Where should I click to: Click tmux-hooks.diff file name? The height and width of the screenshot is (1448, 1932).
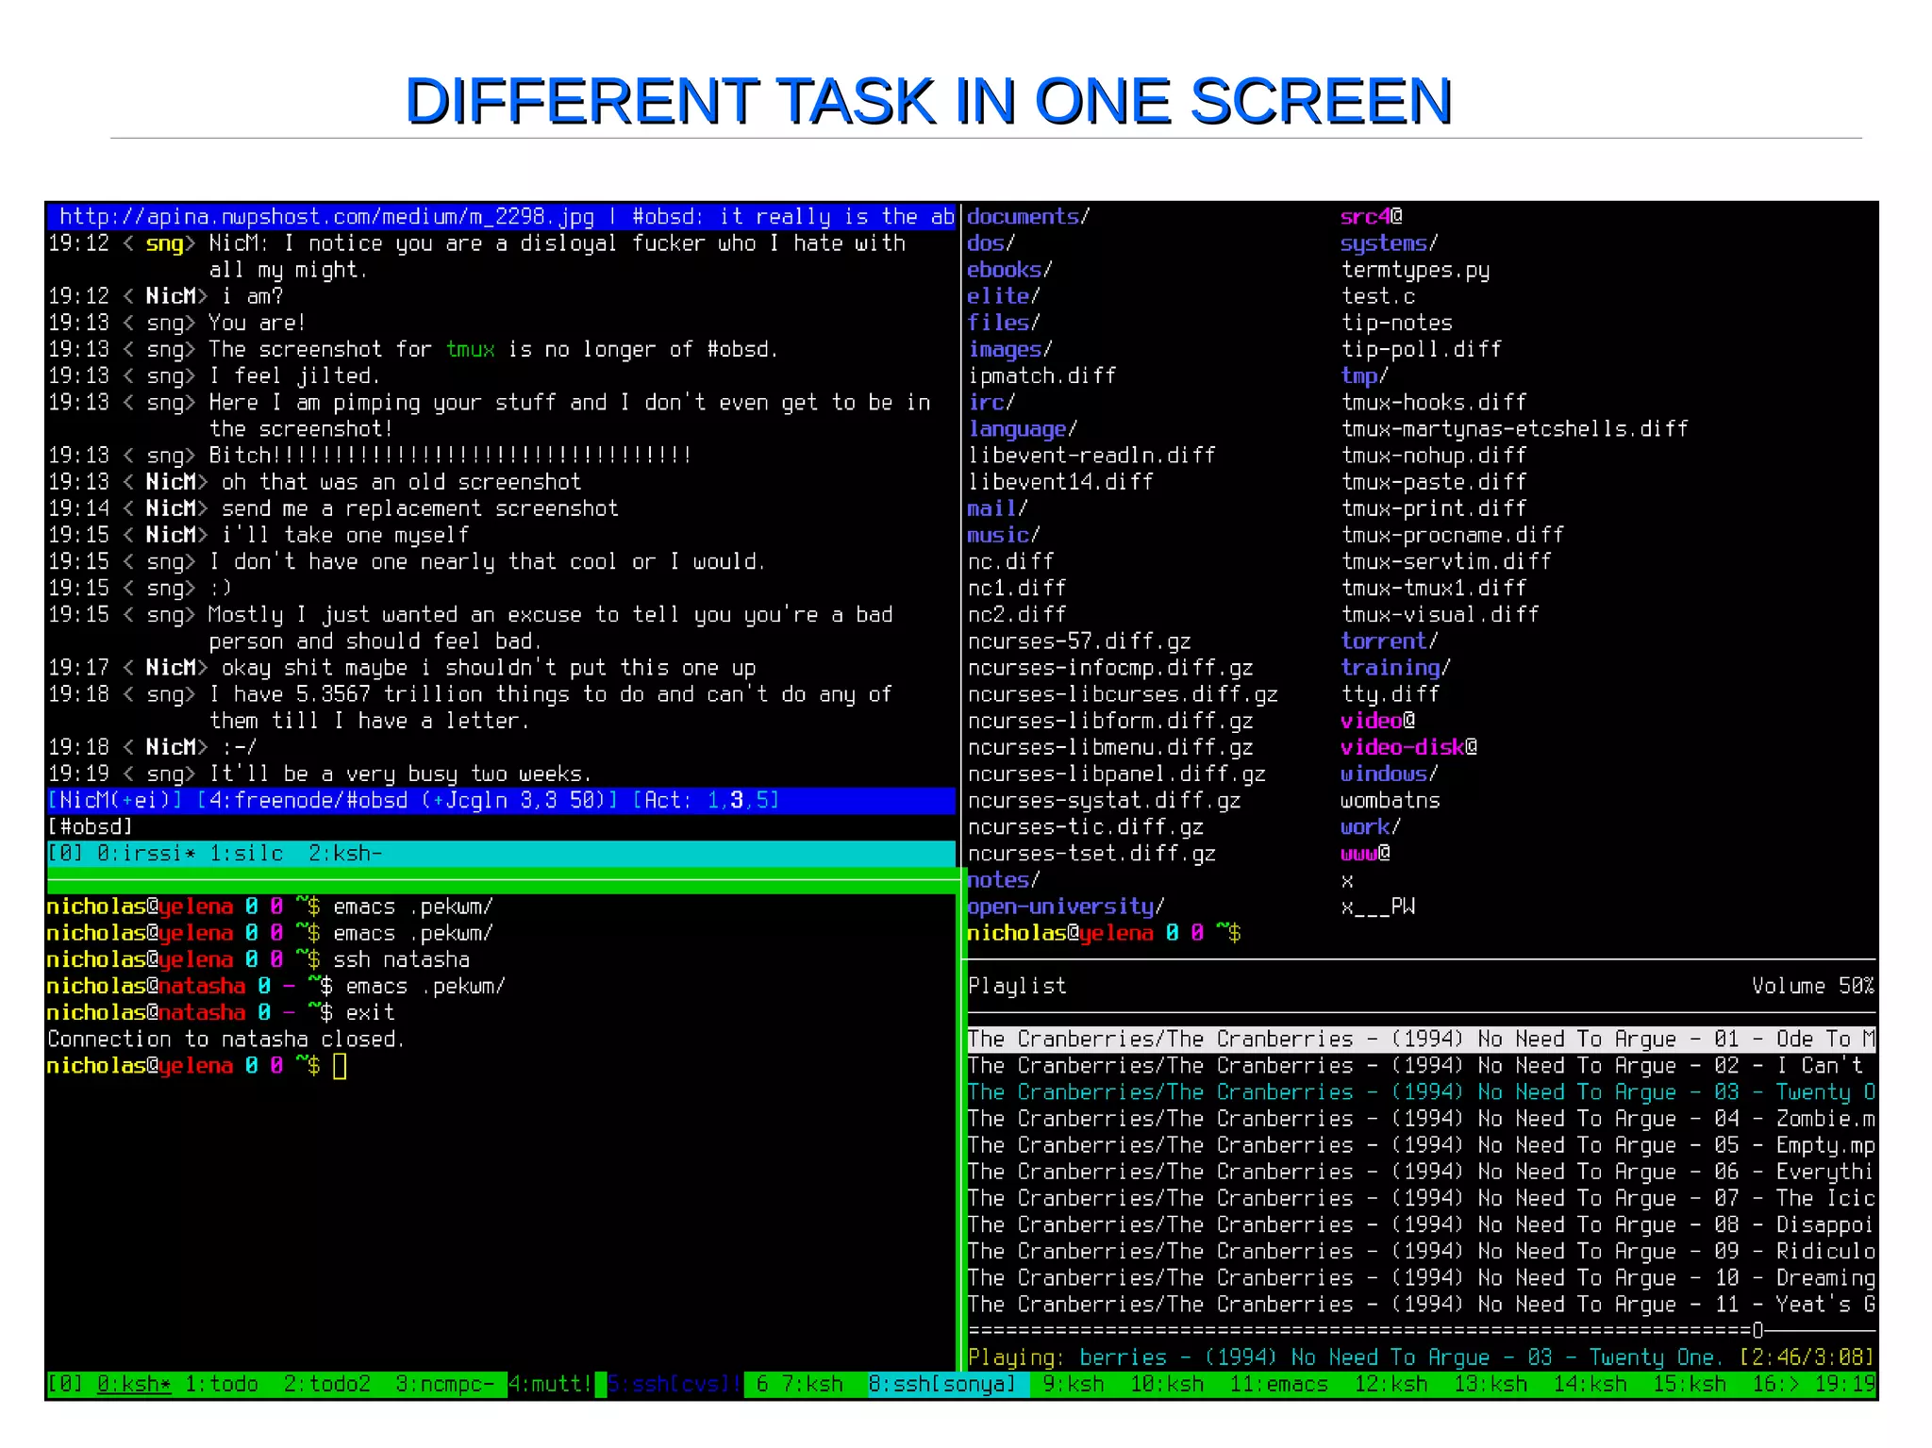[1434, 403]
